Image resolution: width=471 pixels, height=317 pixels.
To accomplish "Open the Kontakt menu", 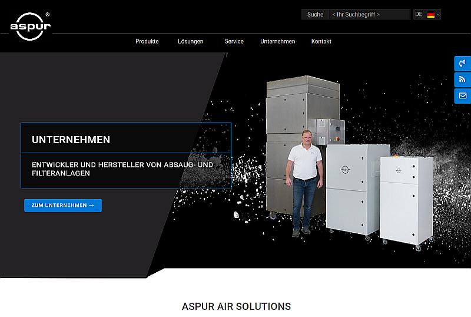I will [321, 41].
